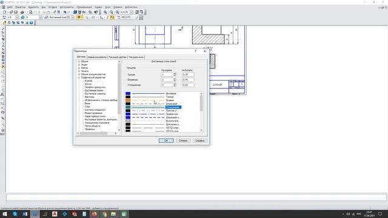The width and height of the screenshot is (388, 218).
Task: Click the Open file icon in toolbar
Action: pos(11,12)
